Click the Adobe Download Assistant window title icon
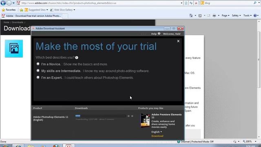The width and height of the screenshot is (261, 147). (33, 28)
